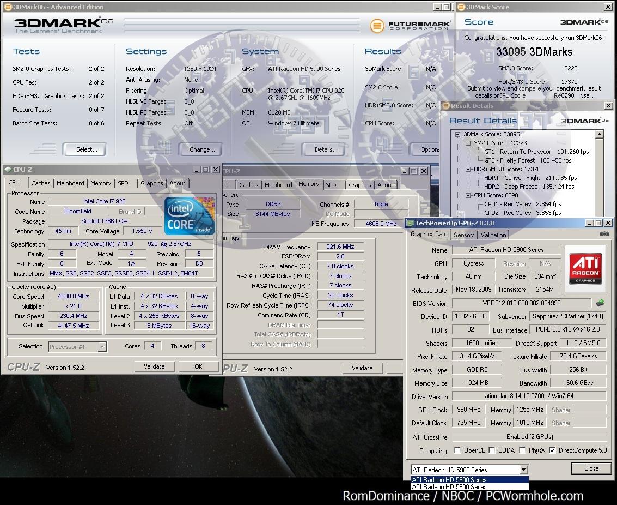Image resolution: width=617 pixels, height=505 pixels.
Task: Click the CPU-Z title bar icon
Action: pos(8,170)
